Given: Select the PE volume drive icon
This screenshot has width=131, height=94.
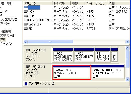Looking at the screenshot, I should tap(26, 29).
